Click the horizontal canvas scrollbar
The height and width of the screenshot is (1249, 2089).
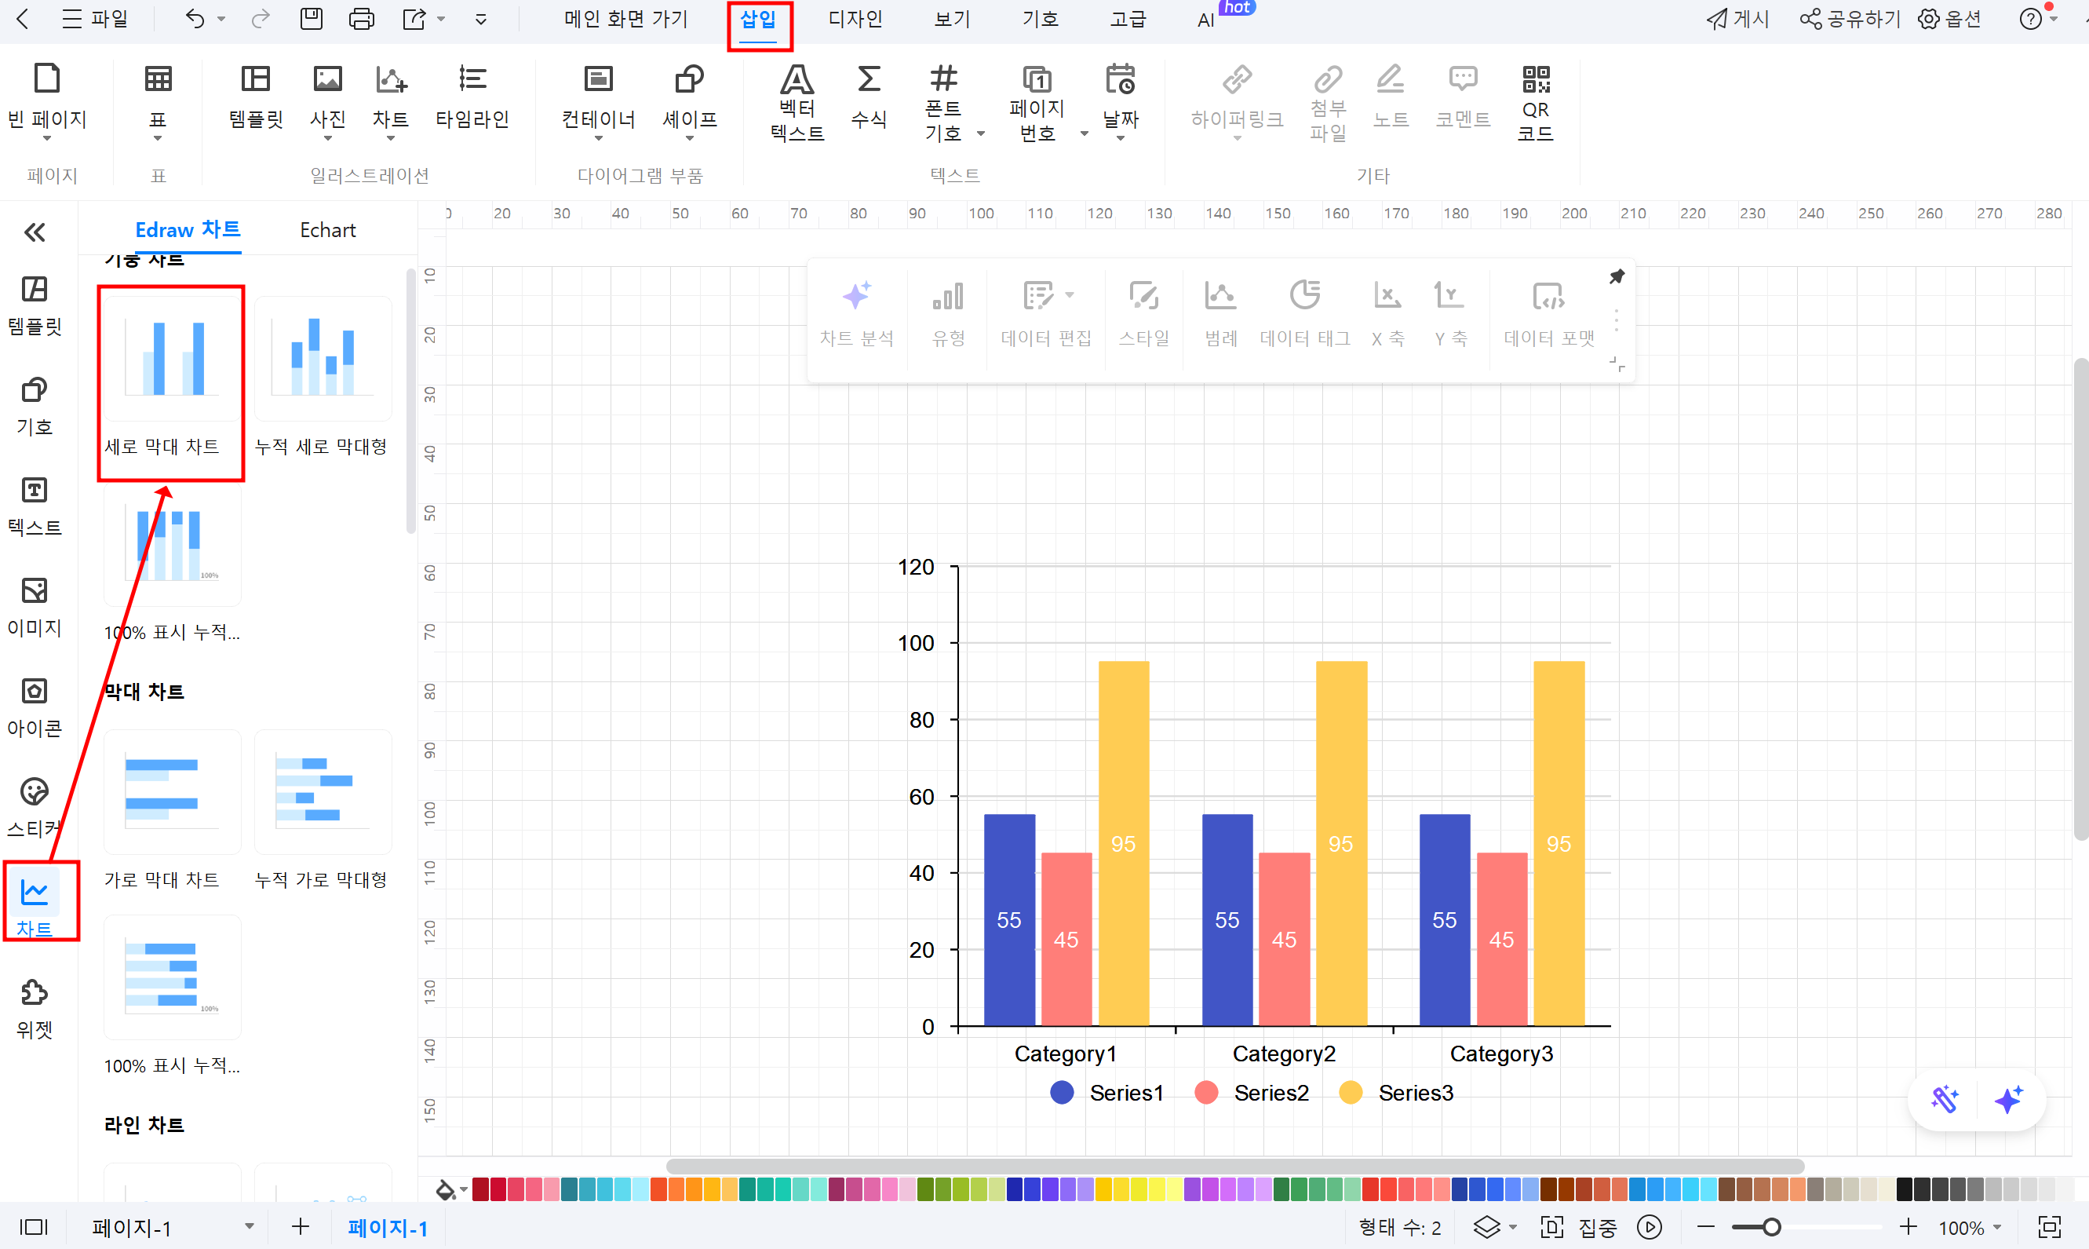click(1234, 1167)
